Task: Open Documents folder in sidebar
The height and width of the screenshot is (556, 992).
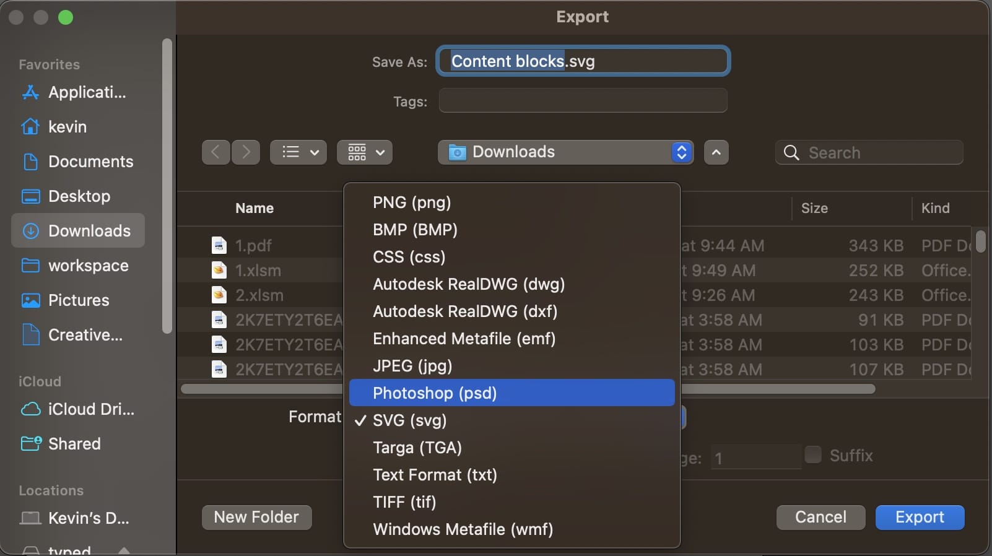Action: (78, 162)
